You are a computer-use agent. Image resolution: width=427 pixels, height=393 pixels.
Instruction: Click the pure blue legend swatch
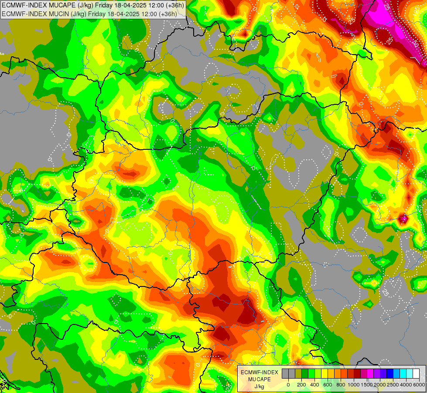pyautogui.click(x=390, y=374)
